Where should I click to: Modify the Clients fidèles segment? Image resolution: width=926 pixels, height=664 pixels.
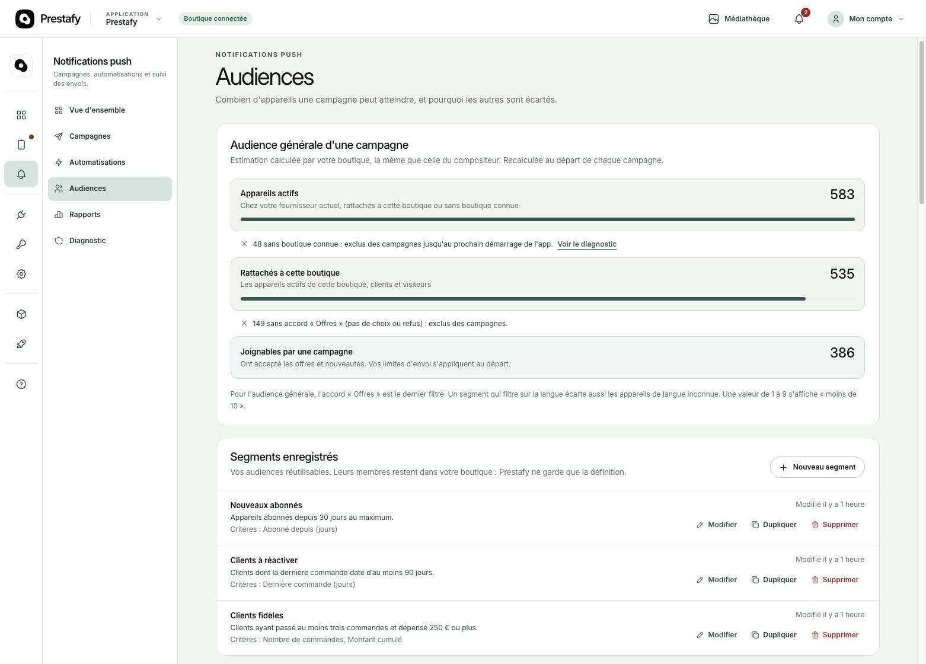coord(717,635)
